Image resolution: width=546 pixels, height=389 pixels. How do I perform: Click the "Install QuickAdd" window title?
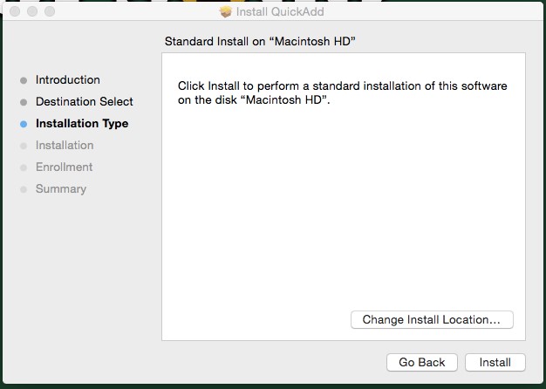(280, 12)
